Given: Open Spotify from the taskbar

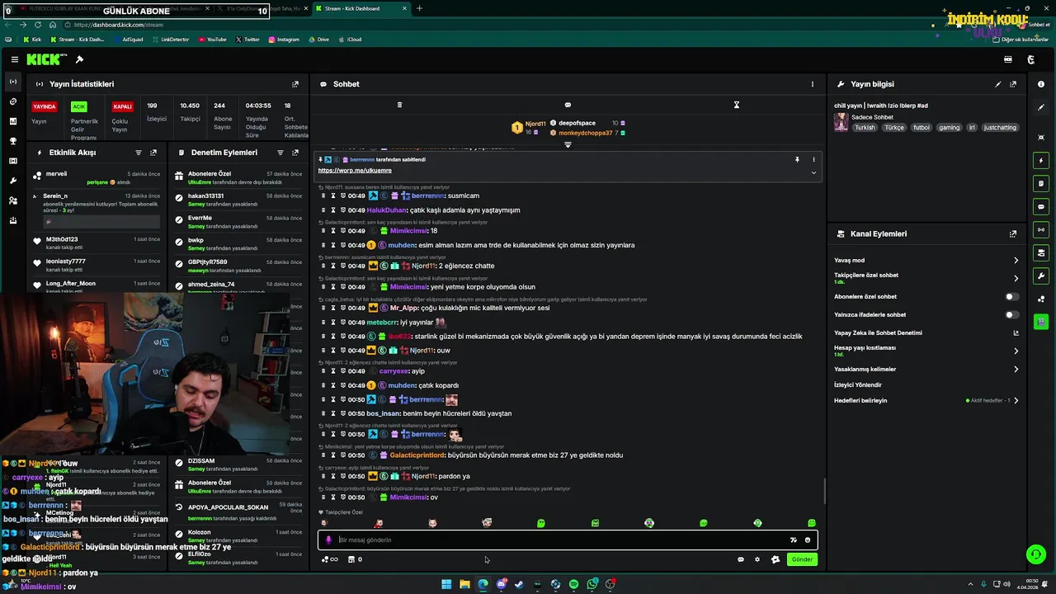Looking at the screenshot, I should pos(574,584).
